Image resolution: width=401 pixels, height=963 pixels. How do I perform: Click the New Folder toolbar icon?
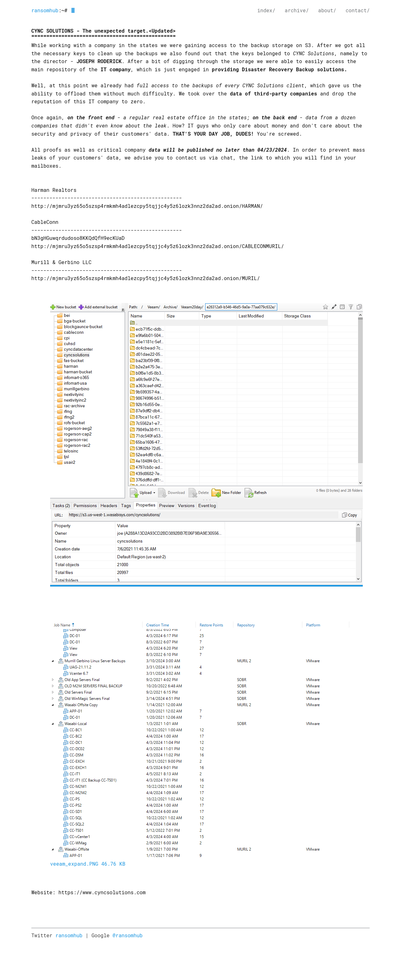pyautogui.click(x=216, y=493)
